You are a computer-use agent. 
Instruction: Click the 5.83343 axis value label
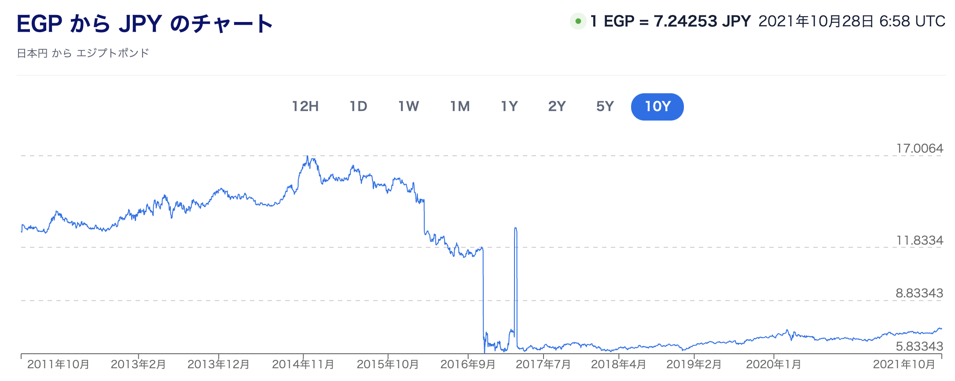coord(919,347)
